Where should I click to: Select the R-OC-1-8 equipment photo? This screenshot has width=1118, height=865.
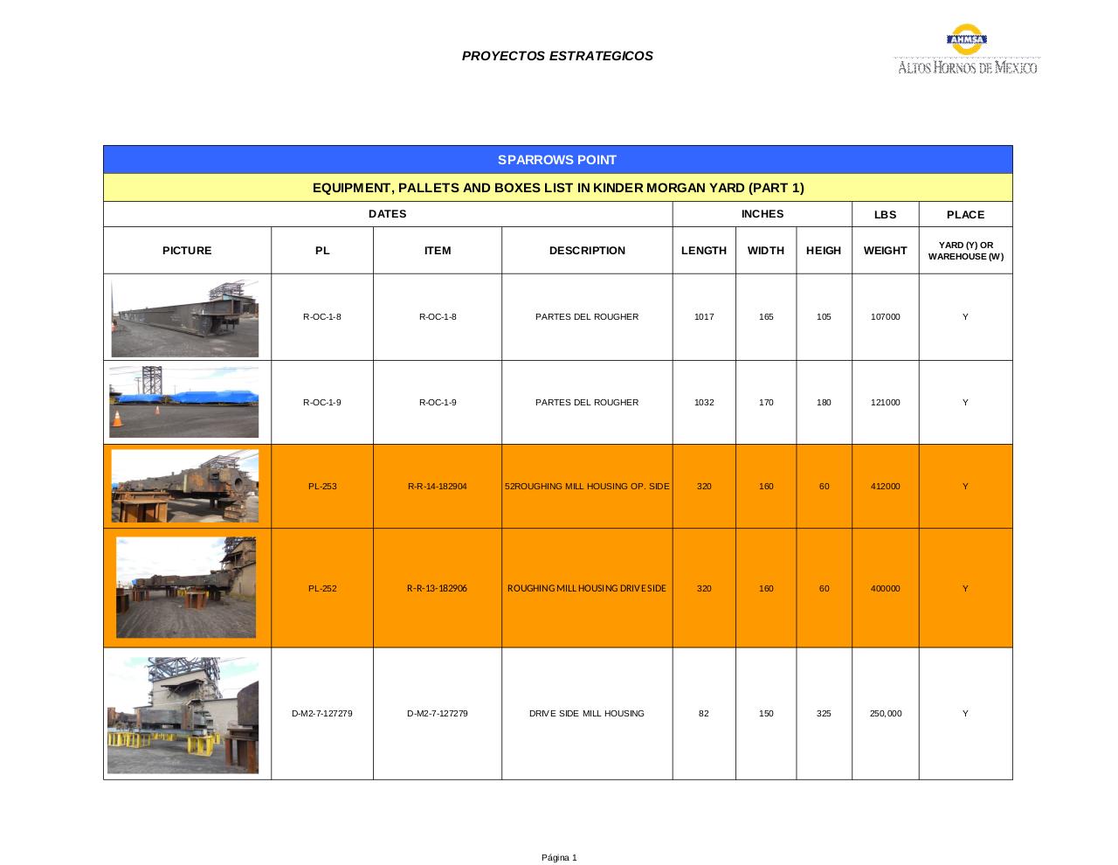pos(184,316)
